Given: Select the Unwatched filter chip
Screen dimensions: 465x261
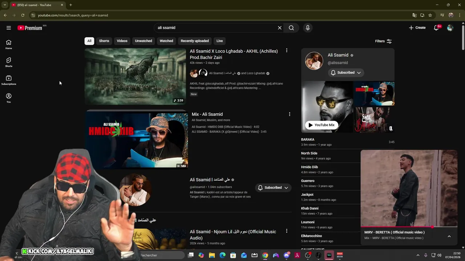Looking at the screenshot, I should coord(143,41).
